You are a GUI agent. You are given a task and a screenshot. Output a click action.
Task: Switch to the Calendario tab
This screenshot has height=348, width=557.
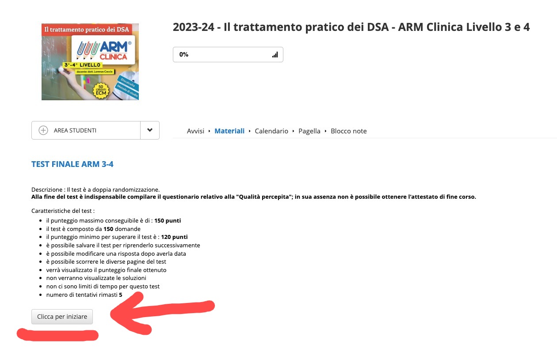tap(271, 131)
